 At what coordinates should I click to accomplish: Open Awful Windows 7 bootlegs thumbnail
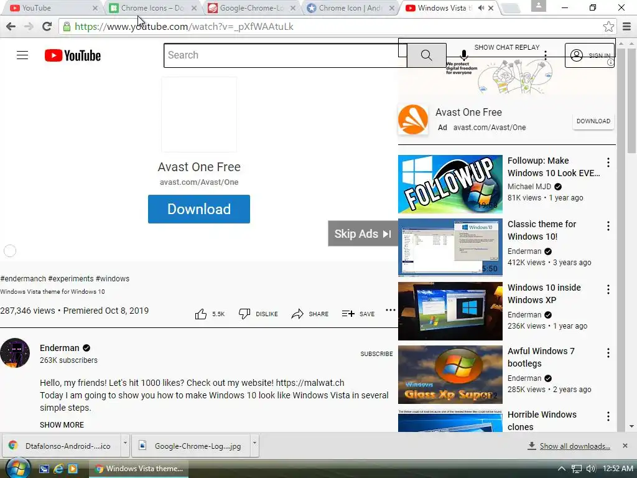[x=450, y=374]
